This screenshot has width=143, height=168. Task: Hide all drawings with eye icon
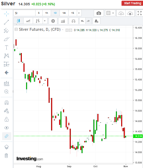click(6, 128)
